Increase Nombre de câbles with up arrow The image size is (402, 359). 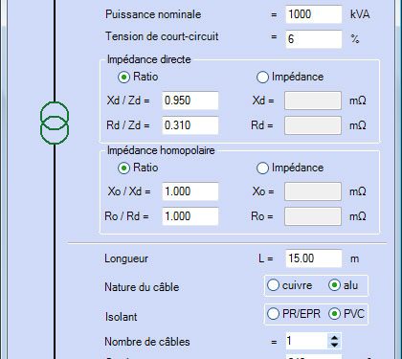[x=334, y=338]
